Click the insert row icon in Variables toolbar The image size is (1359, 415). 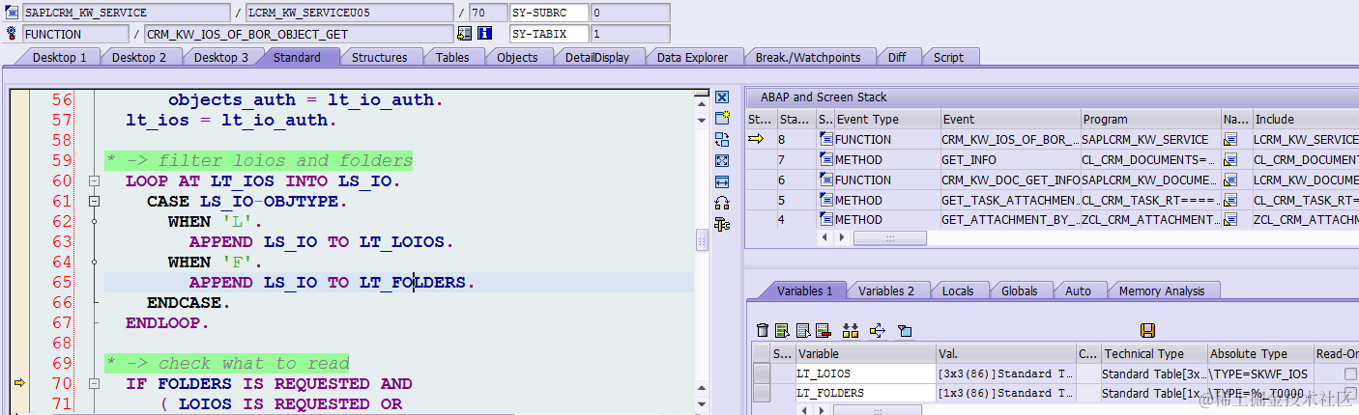pyautogui.click(x=802, y=331)
